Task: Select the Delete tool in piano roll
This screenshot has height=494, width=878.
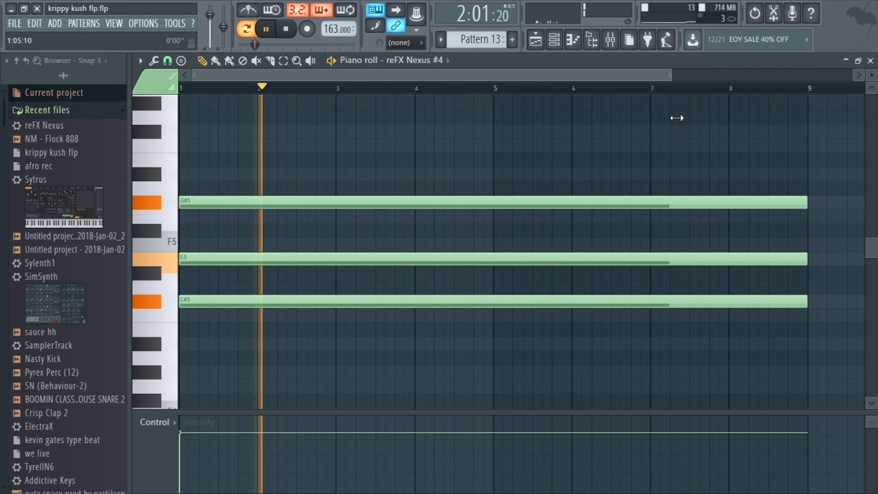Action: pyautogui.click(x=242, y=60)
